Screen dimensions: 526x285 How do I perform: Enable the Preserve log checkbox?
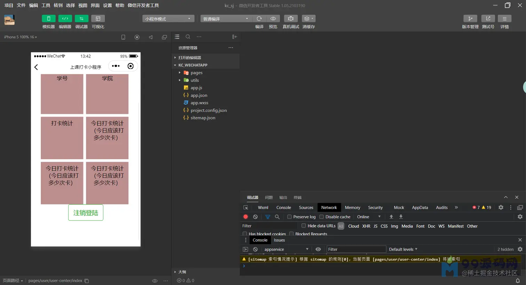pyautogui.click(x=289, y=217)
